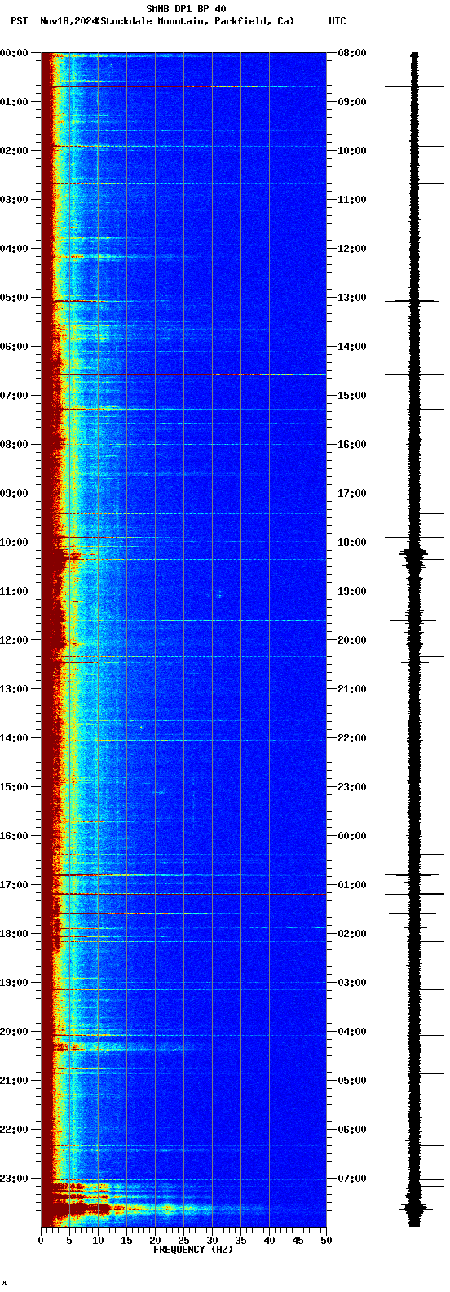The image size is (450, 1292).
Task: Click the "05:00" UTC-axis time label
Action: [x=352, y=1081]
